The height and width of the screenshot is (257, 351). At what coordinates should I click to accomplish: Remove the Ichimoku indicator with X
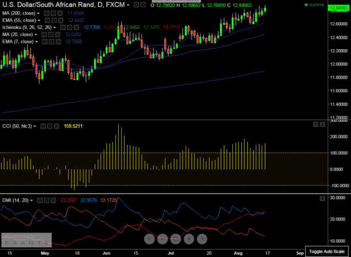(x=76, y=27)
